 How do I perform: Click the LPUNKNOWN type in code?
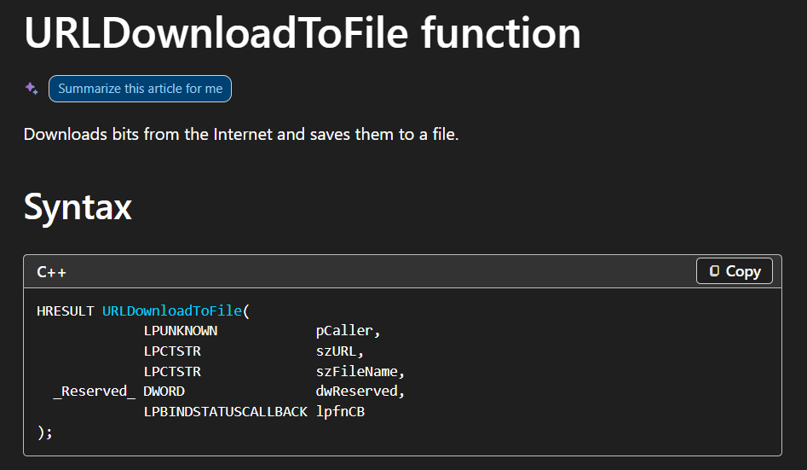[x=181, y=331]
